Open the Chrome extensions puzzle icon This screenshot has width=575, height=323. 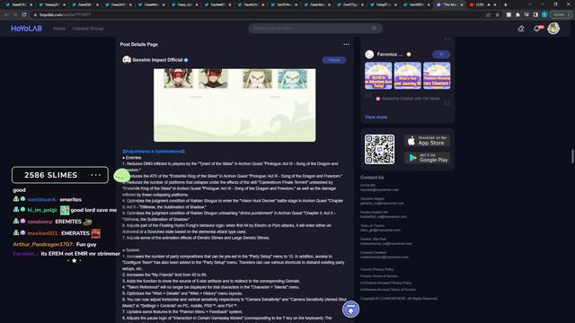click(x=517, y=14)
